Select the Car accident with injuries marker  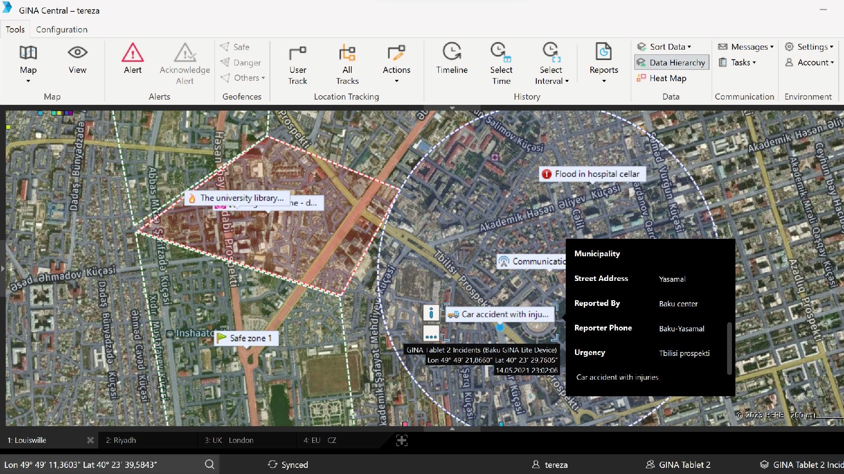499,314
